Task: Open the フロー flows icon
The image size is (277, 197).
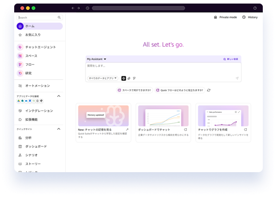Action: coord(20,64)
